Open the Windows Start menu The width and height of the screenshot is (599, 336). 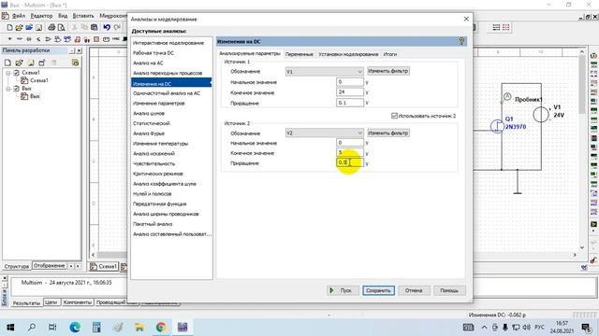click(10, 327)
